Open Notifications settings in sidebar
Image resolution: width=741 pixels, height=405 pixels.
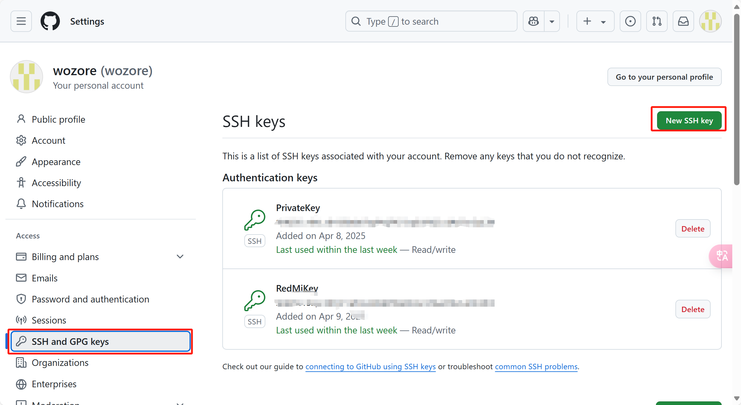coord(57,204)
